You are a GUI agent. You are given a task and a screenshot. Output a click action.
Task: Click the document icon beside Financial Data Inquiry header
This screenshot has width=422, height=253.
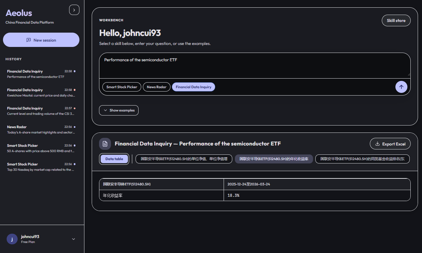pos(105,143)
